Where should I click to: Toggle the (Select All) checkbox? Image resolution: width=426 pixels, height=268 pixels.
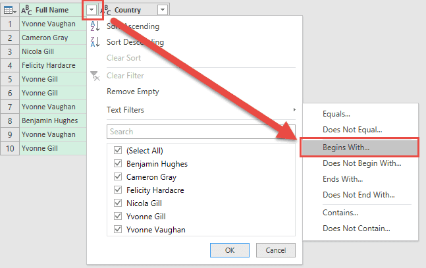pos(118,150)
